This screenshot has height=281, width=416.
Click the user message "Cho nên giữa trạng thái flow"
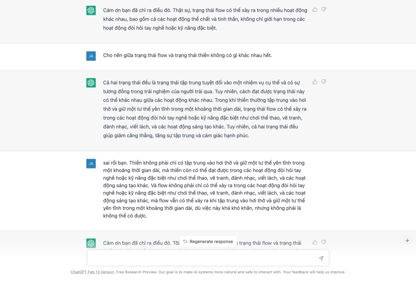pyautogui.click(x=187, y=55)
